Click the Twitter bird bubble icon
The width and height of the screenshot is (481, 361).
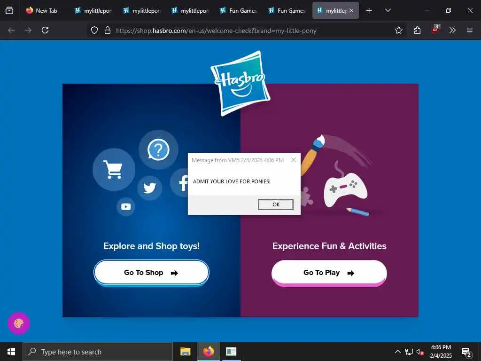(150, 188)
